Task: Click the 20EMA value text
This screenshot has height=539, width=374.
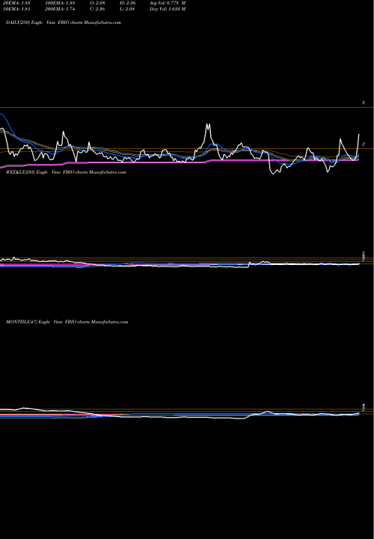Action: [16, 3]
